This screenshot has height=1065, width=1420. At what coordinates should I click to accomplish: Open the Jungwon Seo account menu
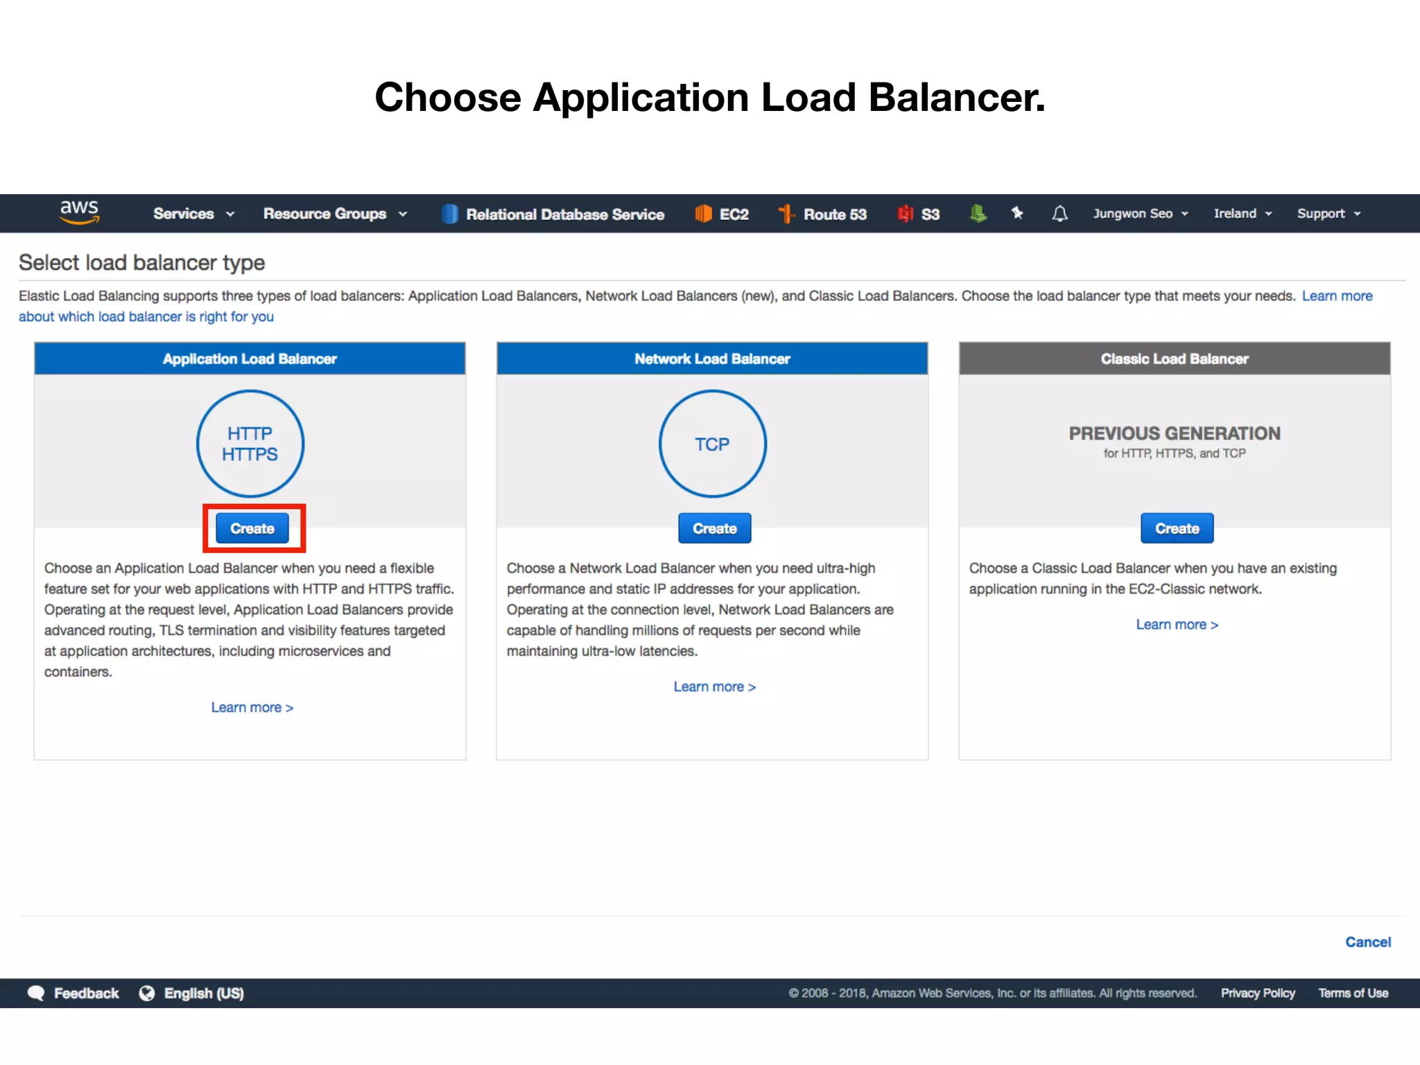coord(1141,214)
